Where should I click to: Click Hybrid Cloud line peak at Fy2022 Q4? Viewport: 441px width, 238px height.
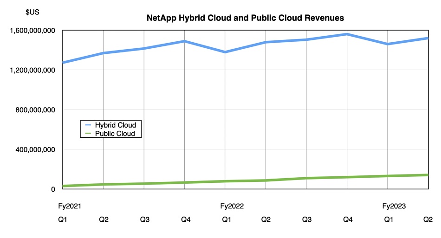point(347,34)
